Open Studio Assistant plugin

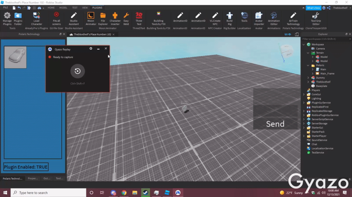(74, 19)
